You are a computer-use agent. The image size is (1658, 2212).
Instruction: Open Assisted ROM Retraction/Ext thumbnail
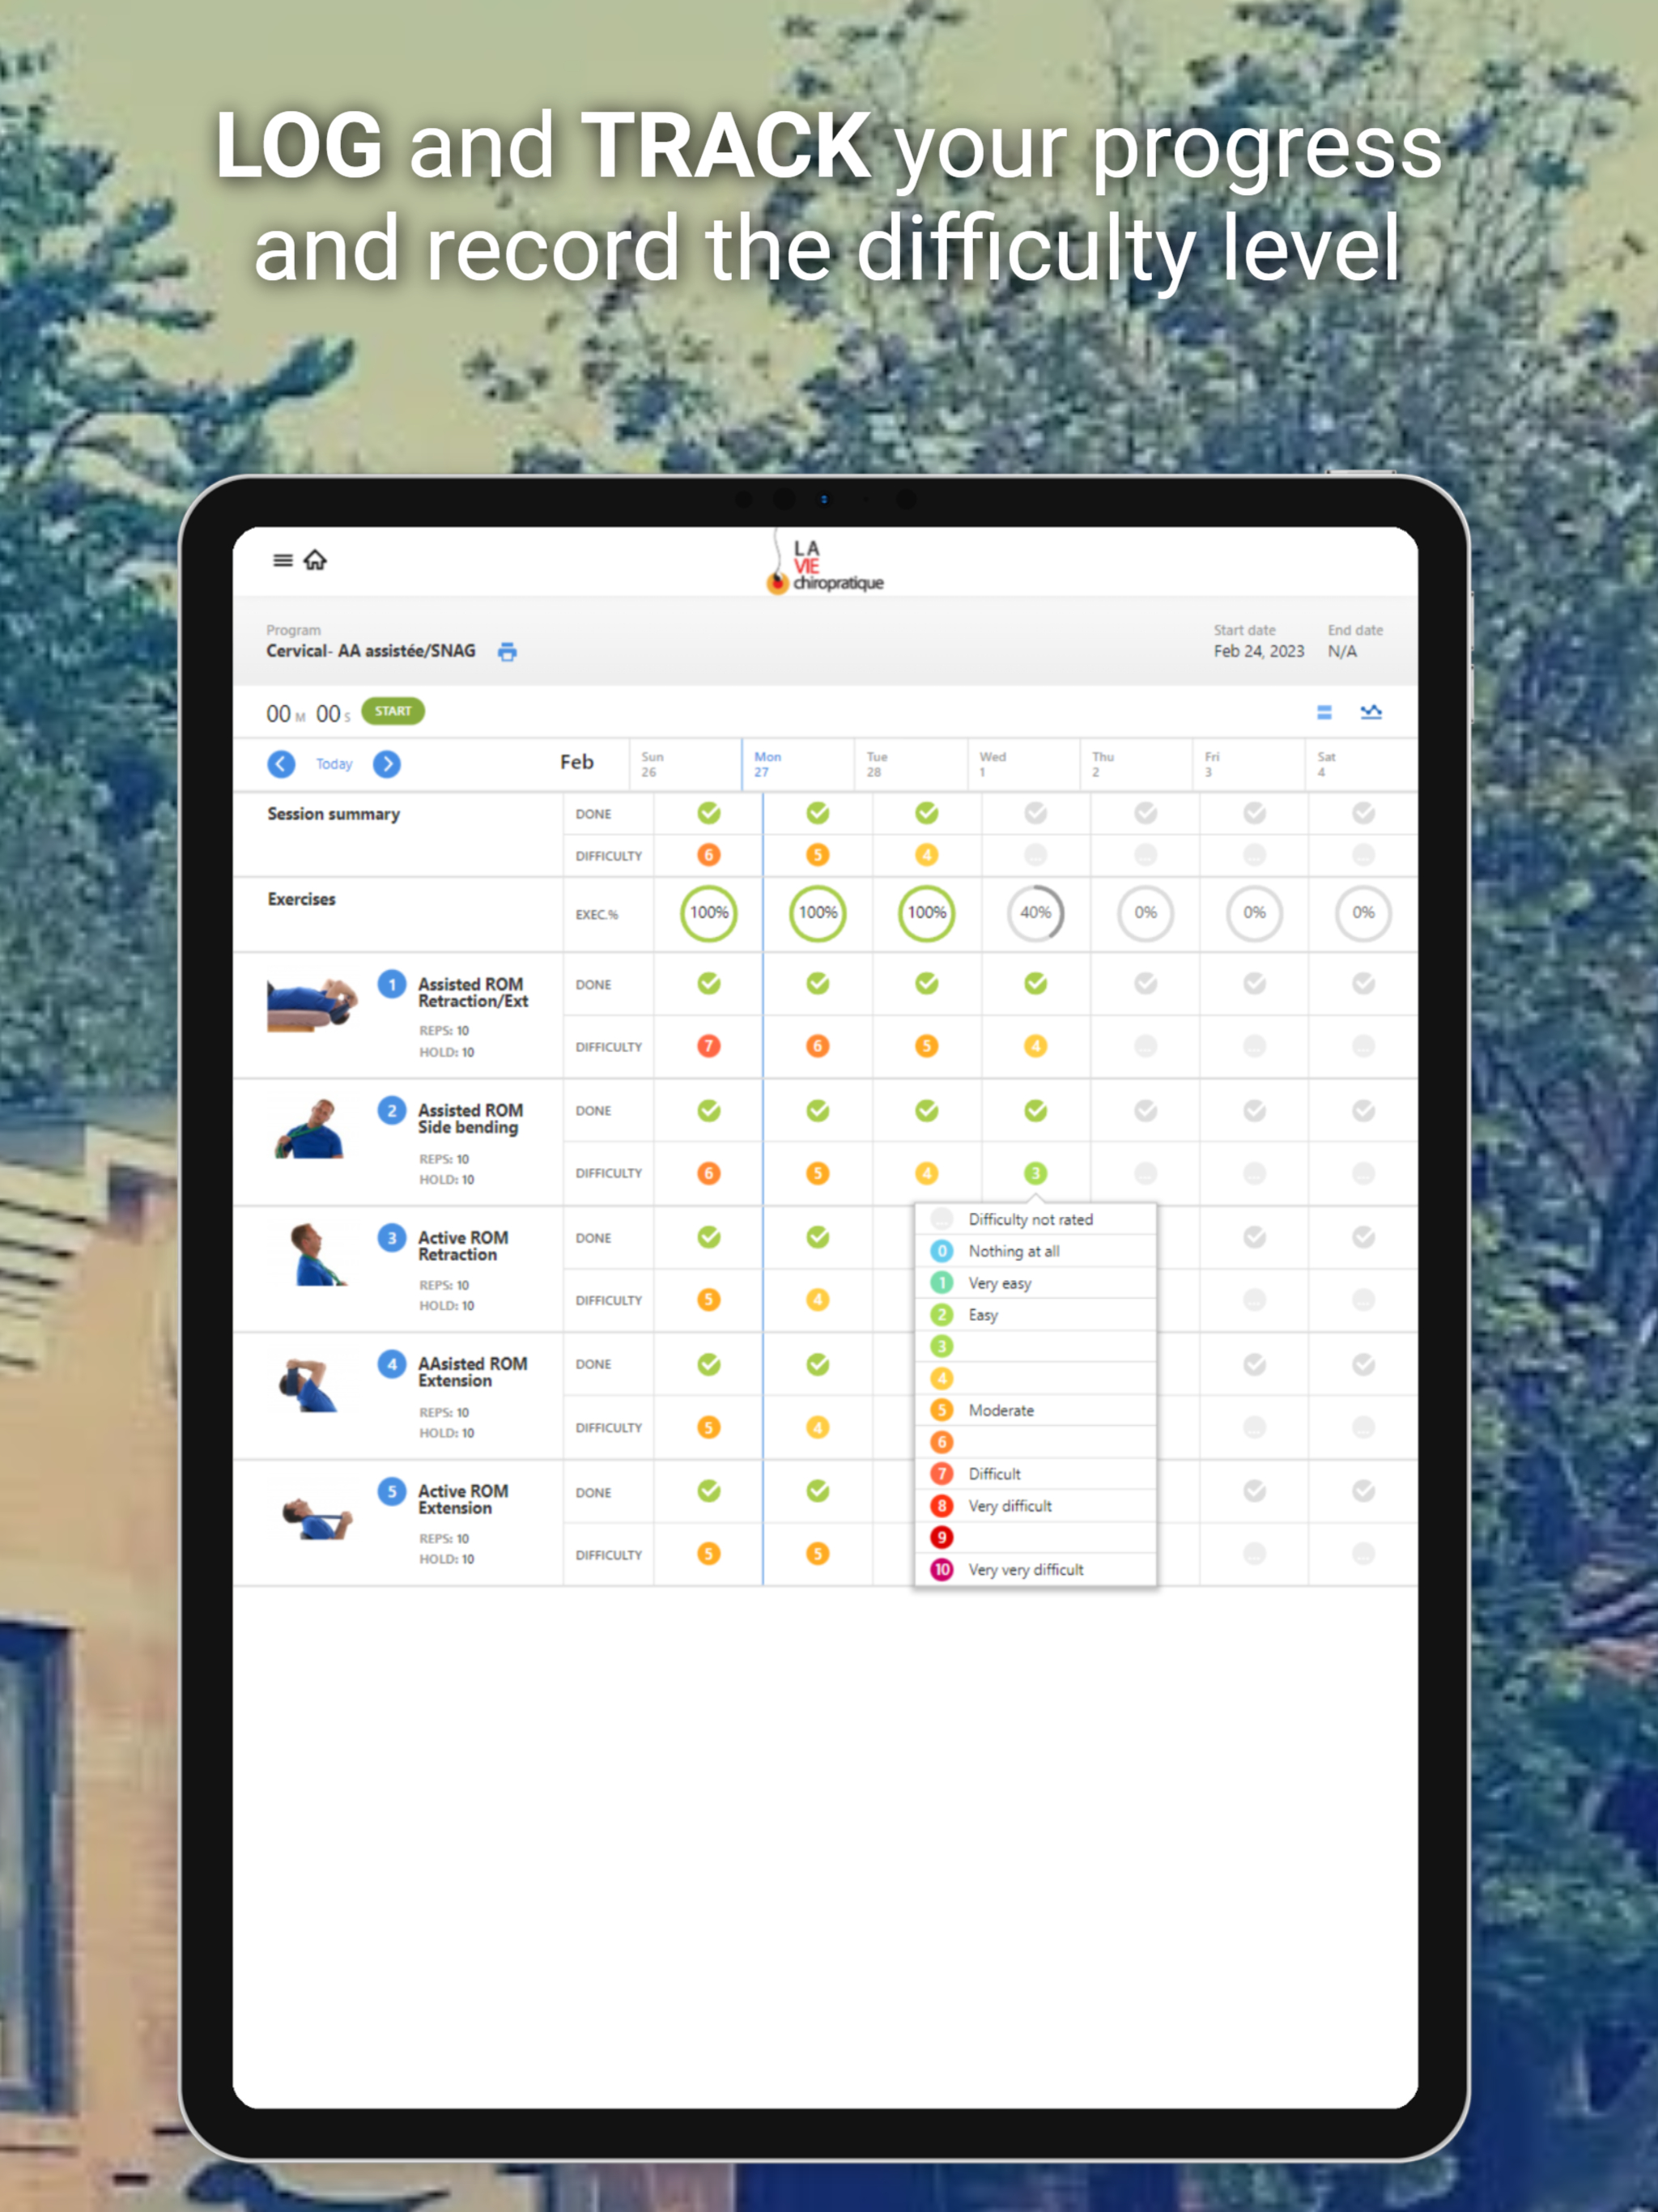click(x=312, y=1005)
